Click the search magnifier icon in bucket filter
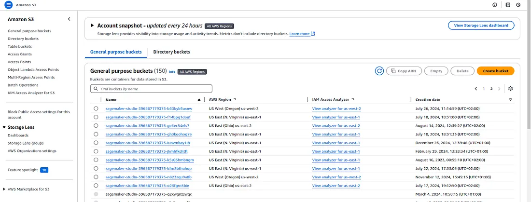This screenshot has width=531, height=202. 96,89
